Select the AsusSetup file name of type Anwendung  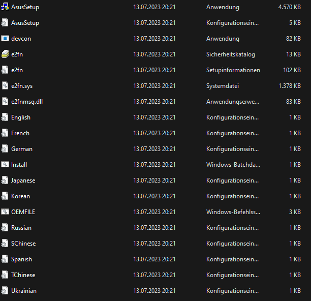point(25,7)
